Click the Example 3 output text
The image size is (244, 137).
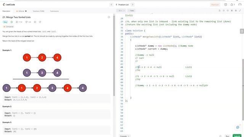pos(10,131)
